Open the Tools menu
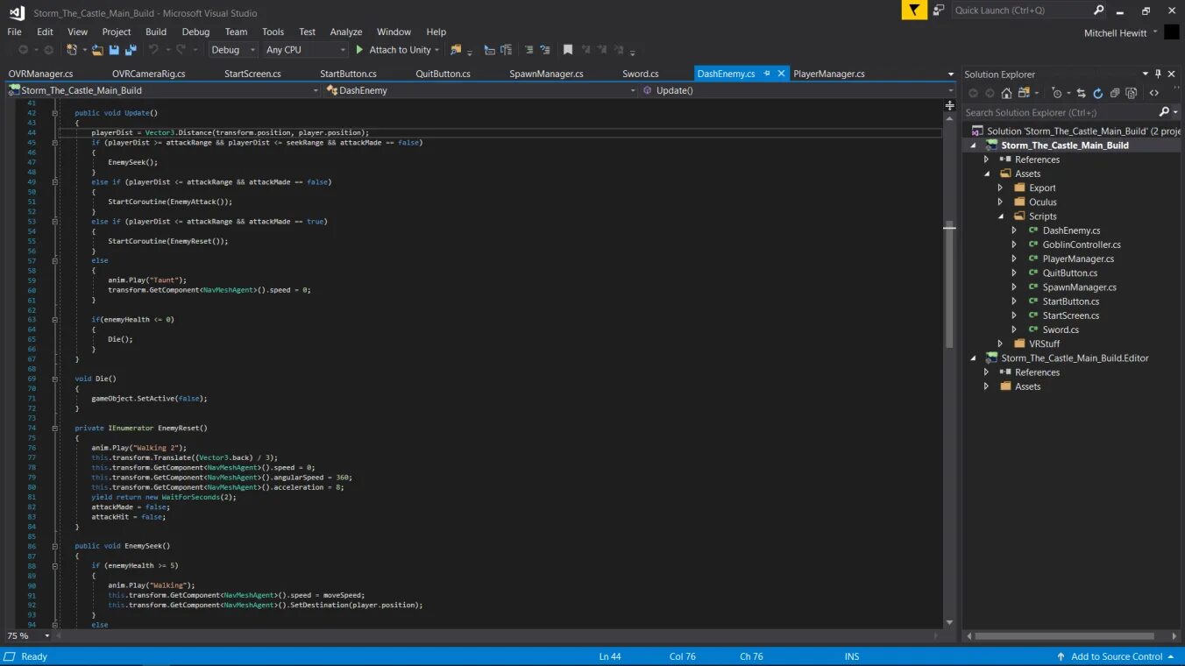This screenshot has width=1185, height=666. (x=273, y=32)
